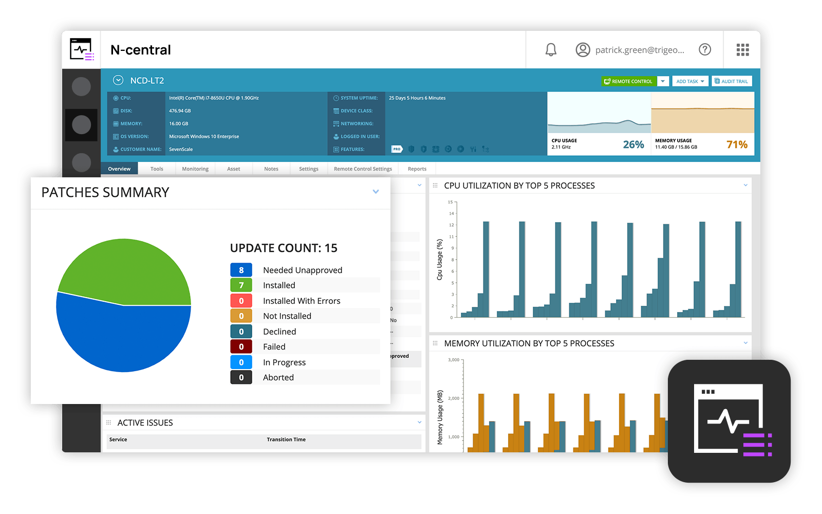The height and width of the screenshot is (514, 822).
Task: Collapse the Patches Summary panel
Action: (375, 191)
